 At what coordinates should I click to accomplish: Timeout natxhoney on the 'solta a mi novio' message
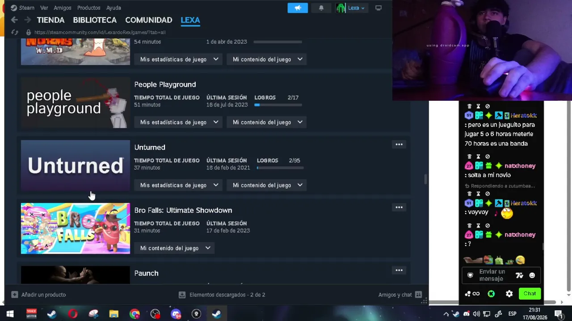(478, 156)
